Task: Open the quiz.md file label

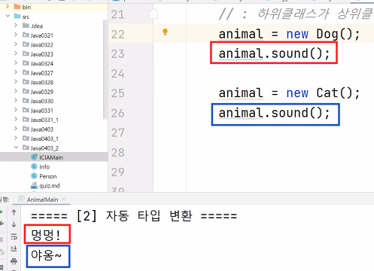Action: [50, 186]
